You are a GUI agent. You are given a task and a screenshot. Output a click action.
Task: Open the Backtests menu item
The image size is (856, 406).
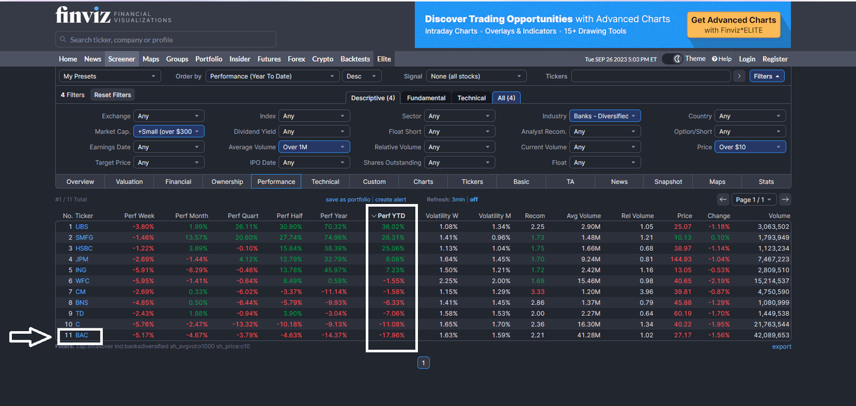(355, 59)
